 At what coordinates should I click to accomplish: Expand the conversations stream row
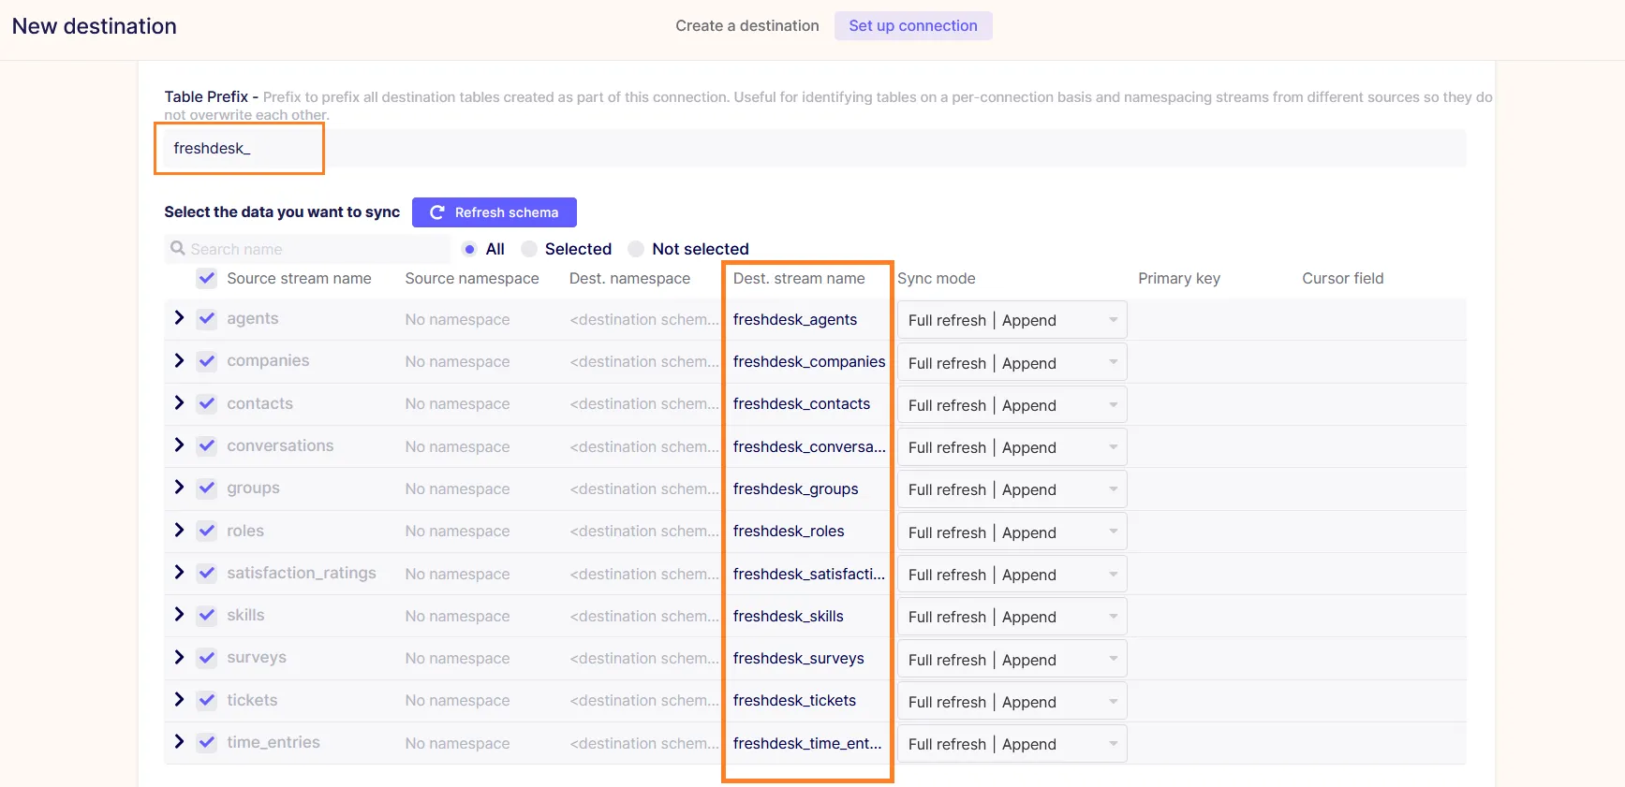coord(179,445)
